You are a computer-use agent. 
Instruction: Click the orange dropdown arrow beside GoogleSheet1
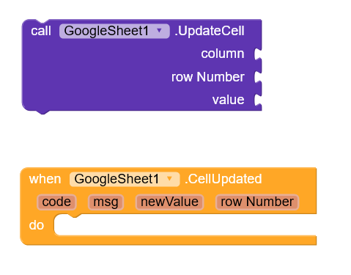coord(169,179)
